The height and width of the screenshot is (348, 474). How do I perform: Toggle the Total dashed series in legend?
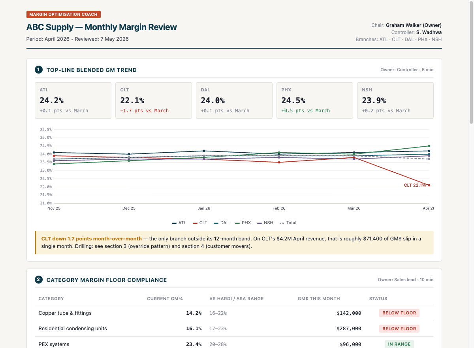click(288, 223)
